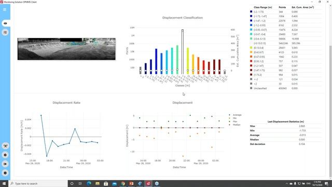Open File Explorer from the taskbar
Viewport: 332px width, 187px height.
pyautogui.click(x=98, y=183)
